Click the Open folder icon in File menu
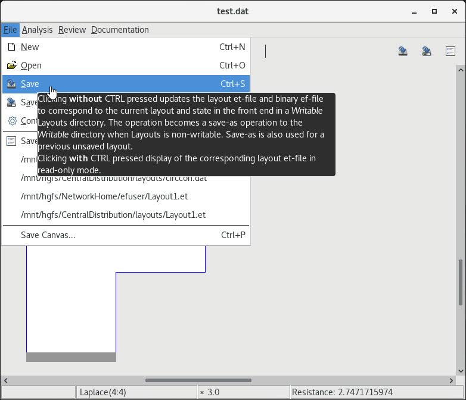Viewport: 466px width, 400px height. 11,65
